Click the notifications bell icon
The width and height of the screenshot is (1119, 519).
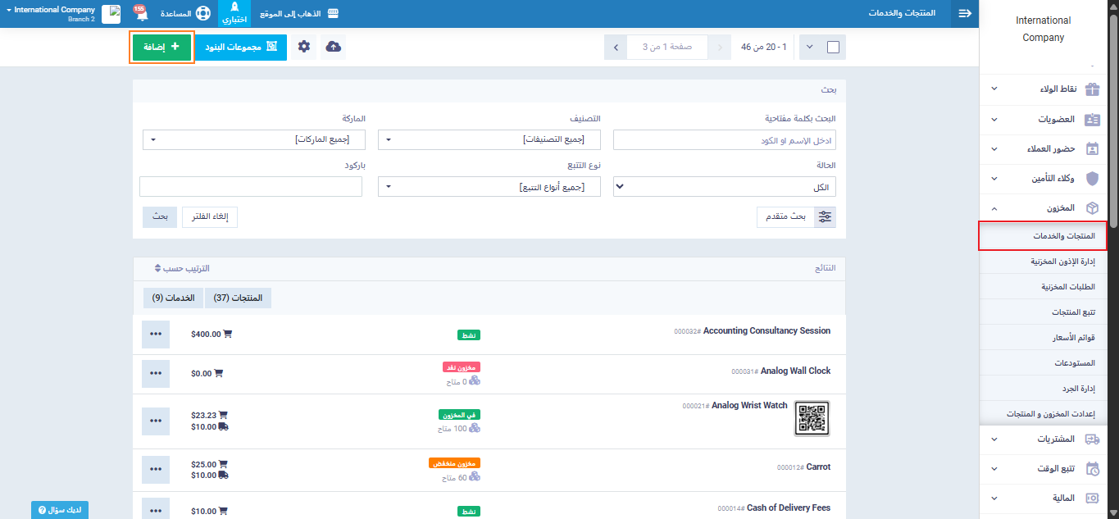point(139,14)
